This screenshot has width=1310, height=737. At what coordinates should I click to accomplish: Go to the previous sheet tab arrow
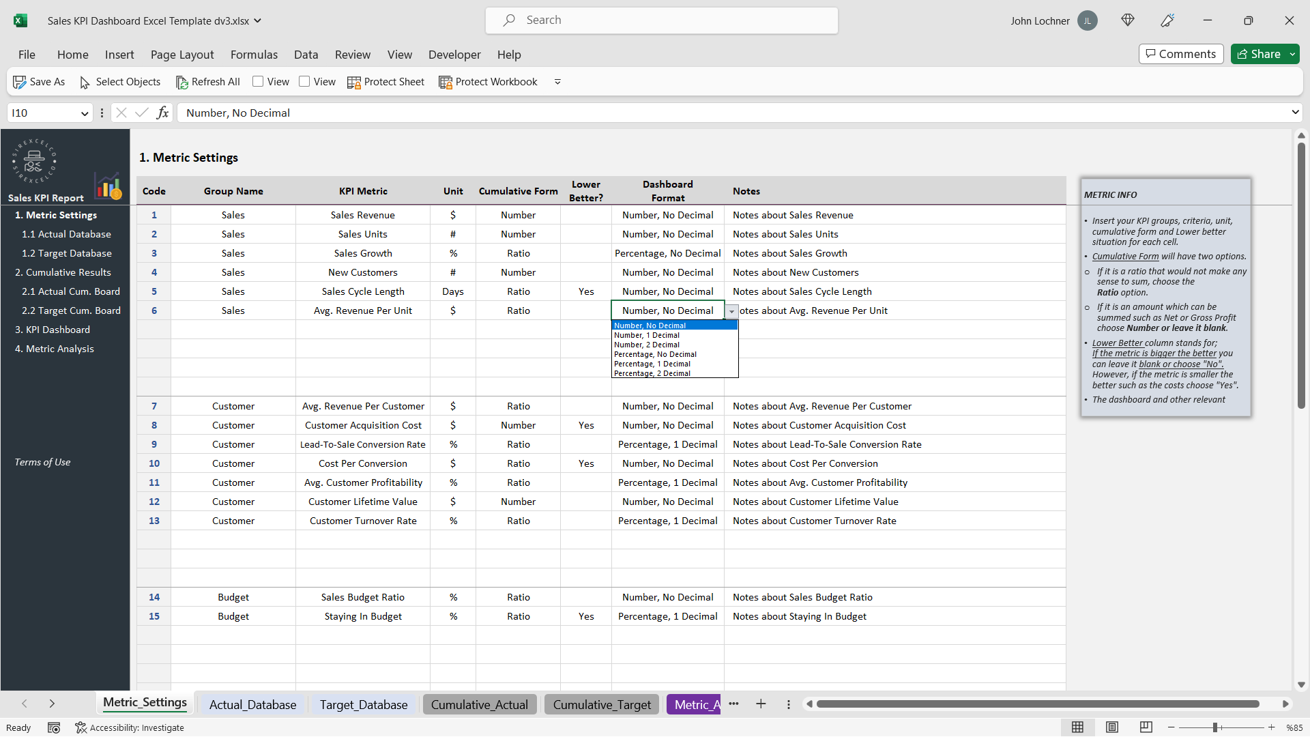click(25, 704)
